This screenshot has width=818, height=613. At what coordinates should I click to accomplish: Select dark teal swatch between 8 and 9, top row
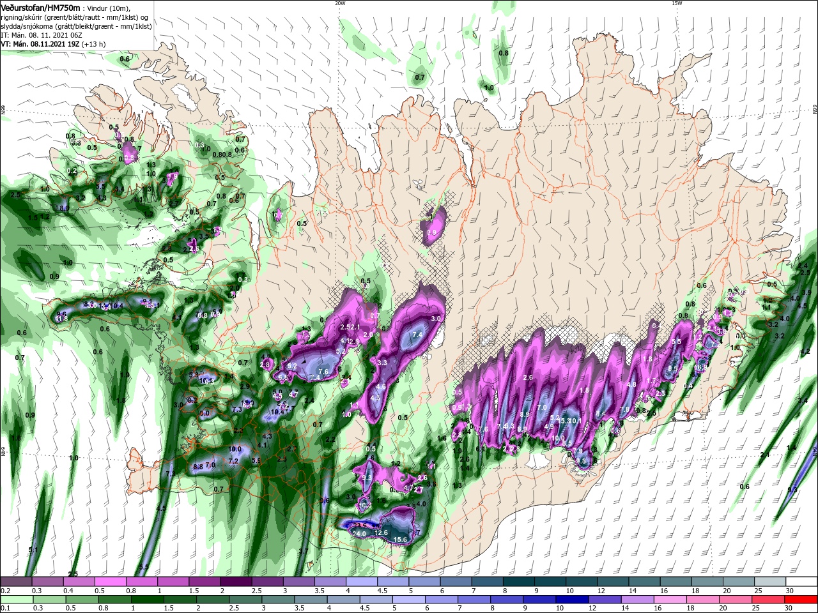pos(518,582)
